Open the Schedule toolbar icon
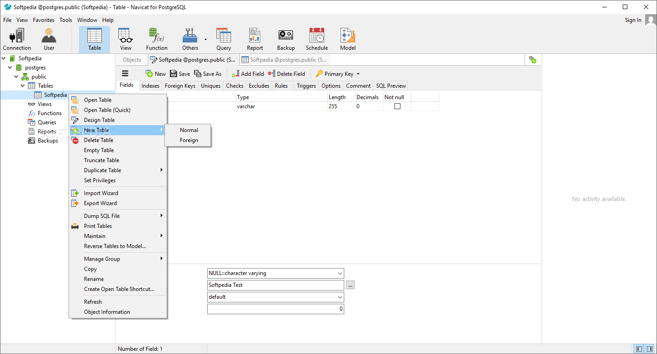 coord(317,39)
